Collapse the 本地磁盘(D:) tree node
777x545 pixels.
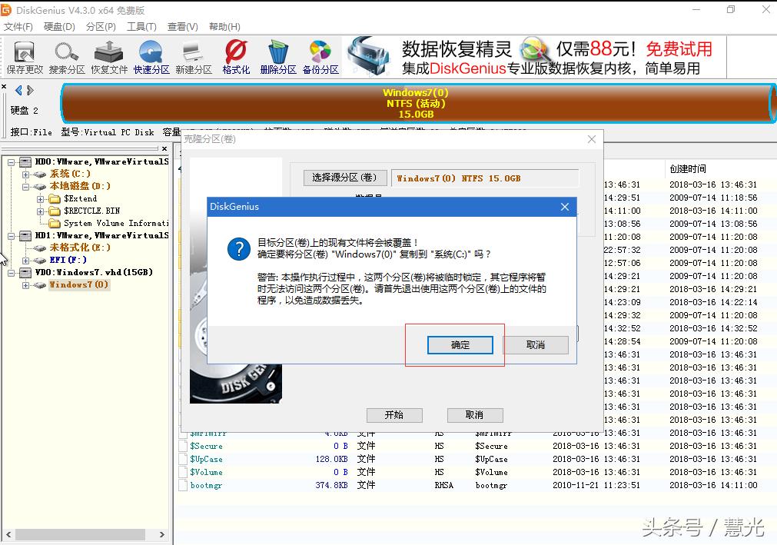[26, 186]
